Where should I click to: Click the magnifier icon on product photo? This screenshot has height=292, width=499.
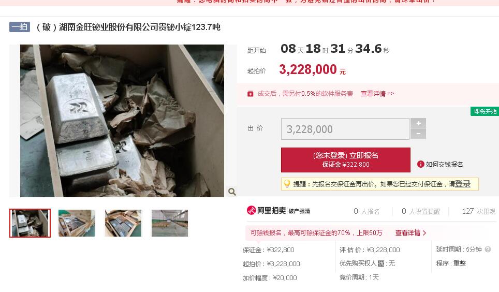[x=232, y=192]
